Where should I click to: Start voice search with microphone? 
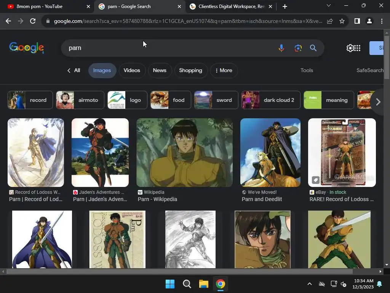tap(281, 48)
